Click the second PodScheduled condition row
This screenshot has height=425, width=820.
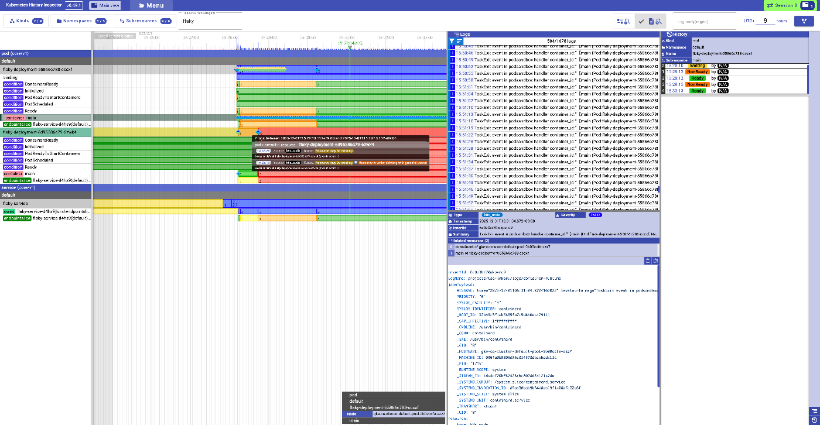point(46,160)
